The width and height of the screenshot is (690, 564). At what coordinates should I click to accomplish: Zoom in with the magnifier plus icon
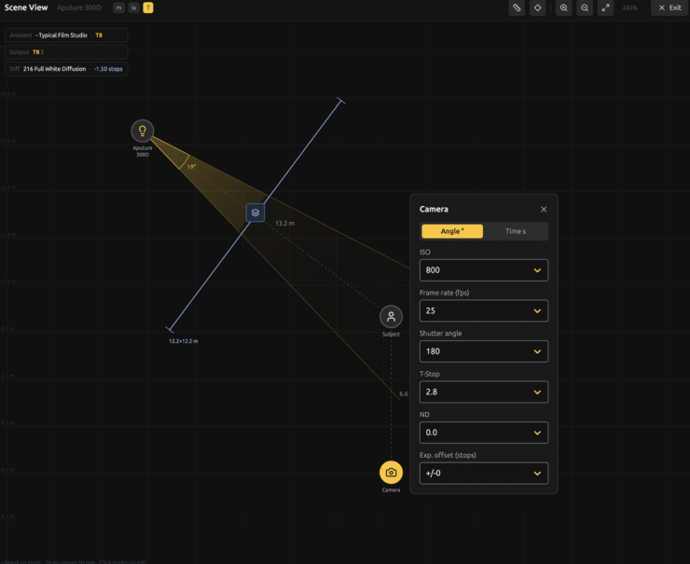(x=564, y=7)
